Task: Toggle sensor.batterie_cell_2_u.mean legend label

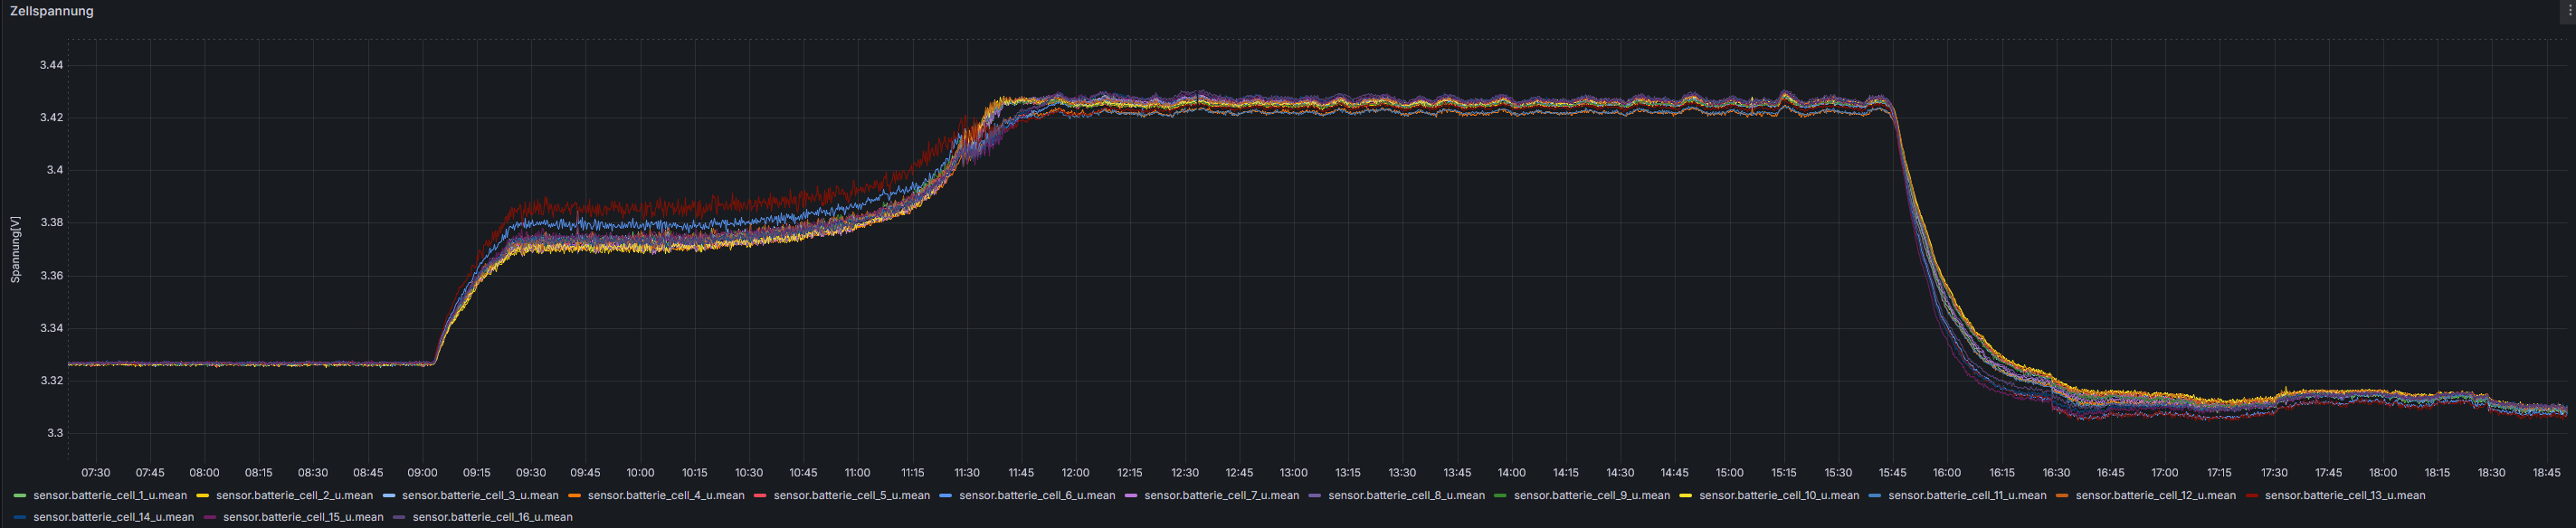Action: point(294,495)
